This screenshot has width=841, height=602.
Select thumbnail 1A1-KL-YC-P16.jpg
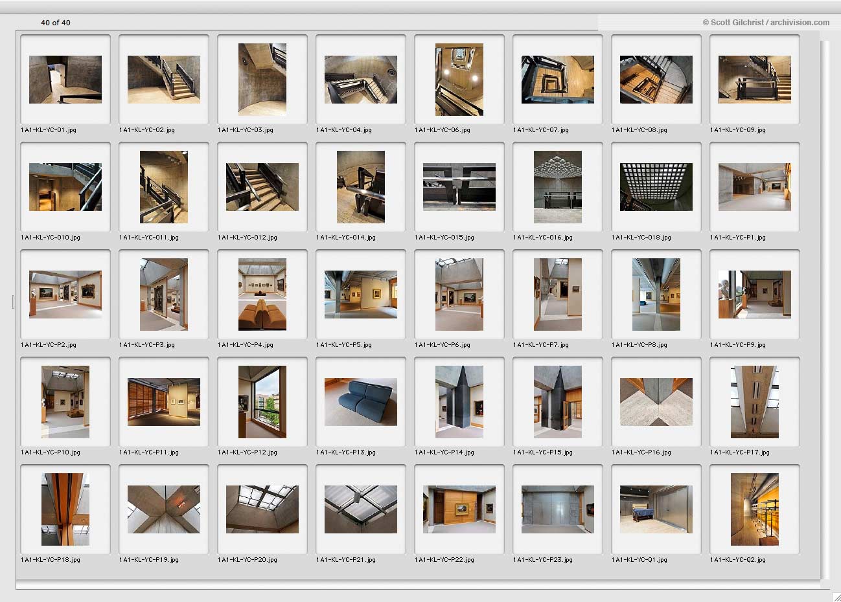point(656,402)
